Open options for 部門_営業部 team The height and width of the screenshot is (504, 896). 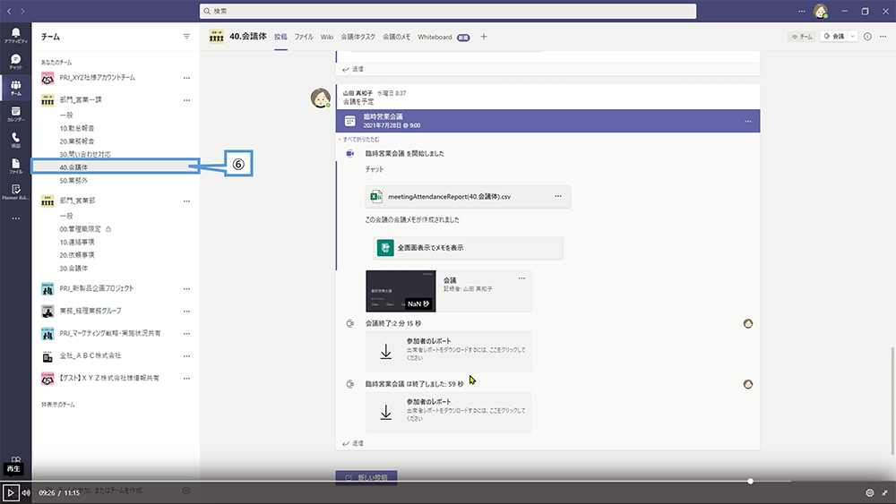coord(186,201)
